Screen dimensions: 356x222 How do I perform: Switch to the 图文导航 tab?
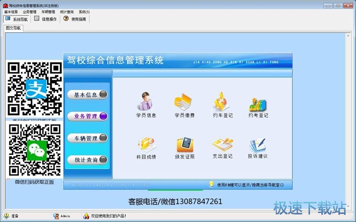(13, 28)
